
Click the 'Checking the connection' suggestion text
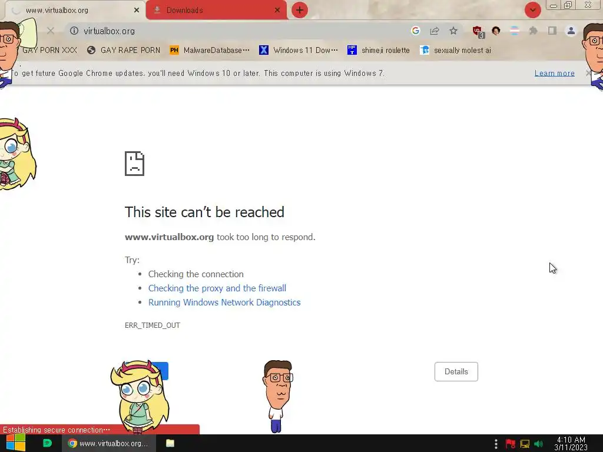coord(196,274)
